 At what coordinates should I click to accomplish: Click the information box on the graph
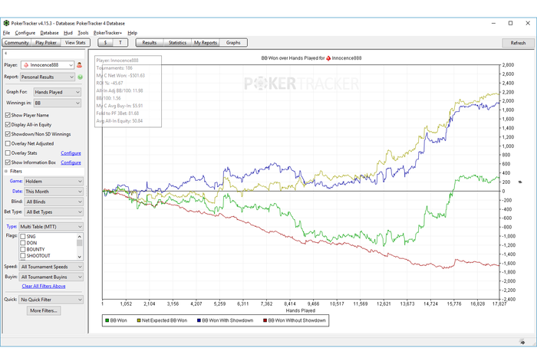pyautogui.click(x=128, y=91)
